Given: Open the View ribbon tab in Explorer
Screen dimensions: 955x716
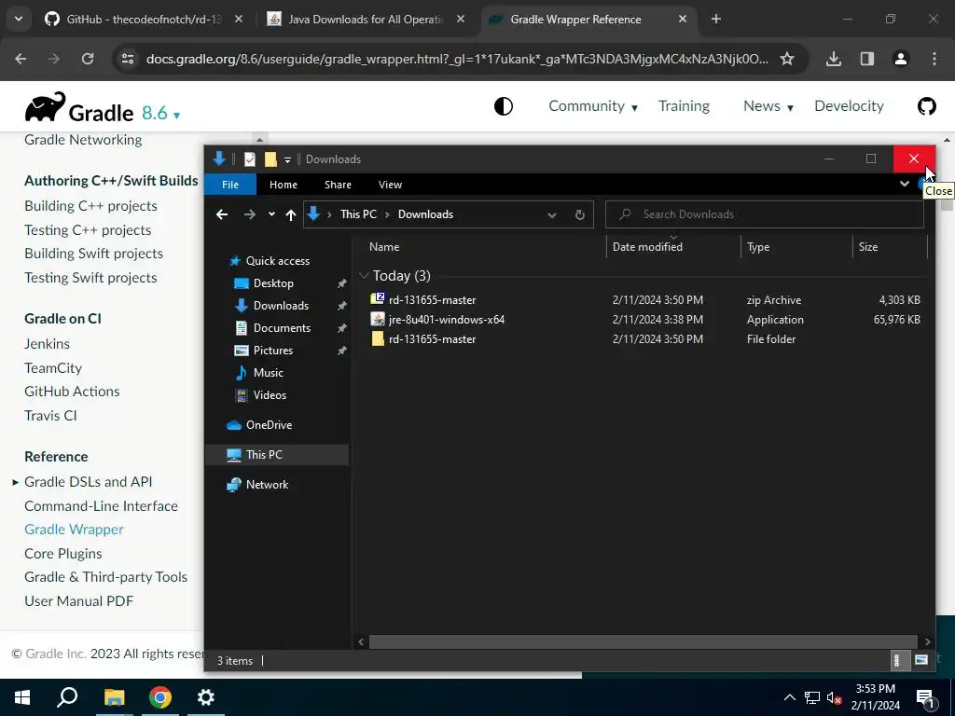Looking at the screenshot, I should (x=390, y=185).
